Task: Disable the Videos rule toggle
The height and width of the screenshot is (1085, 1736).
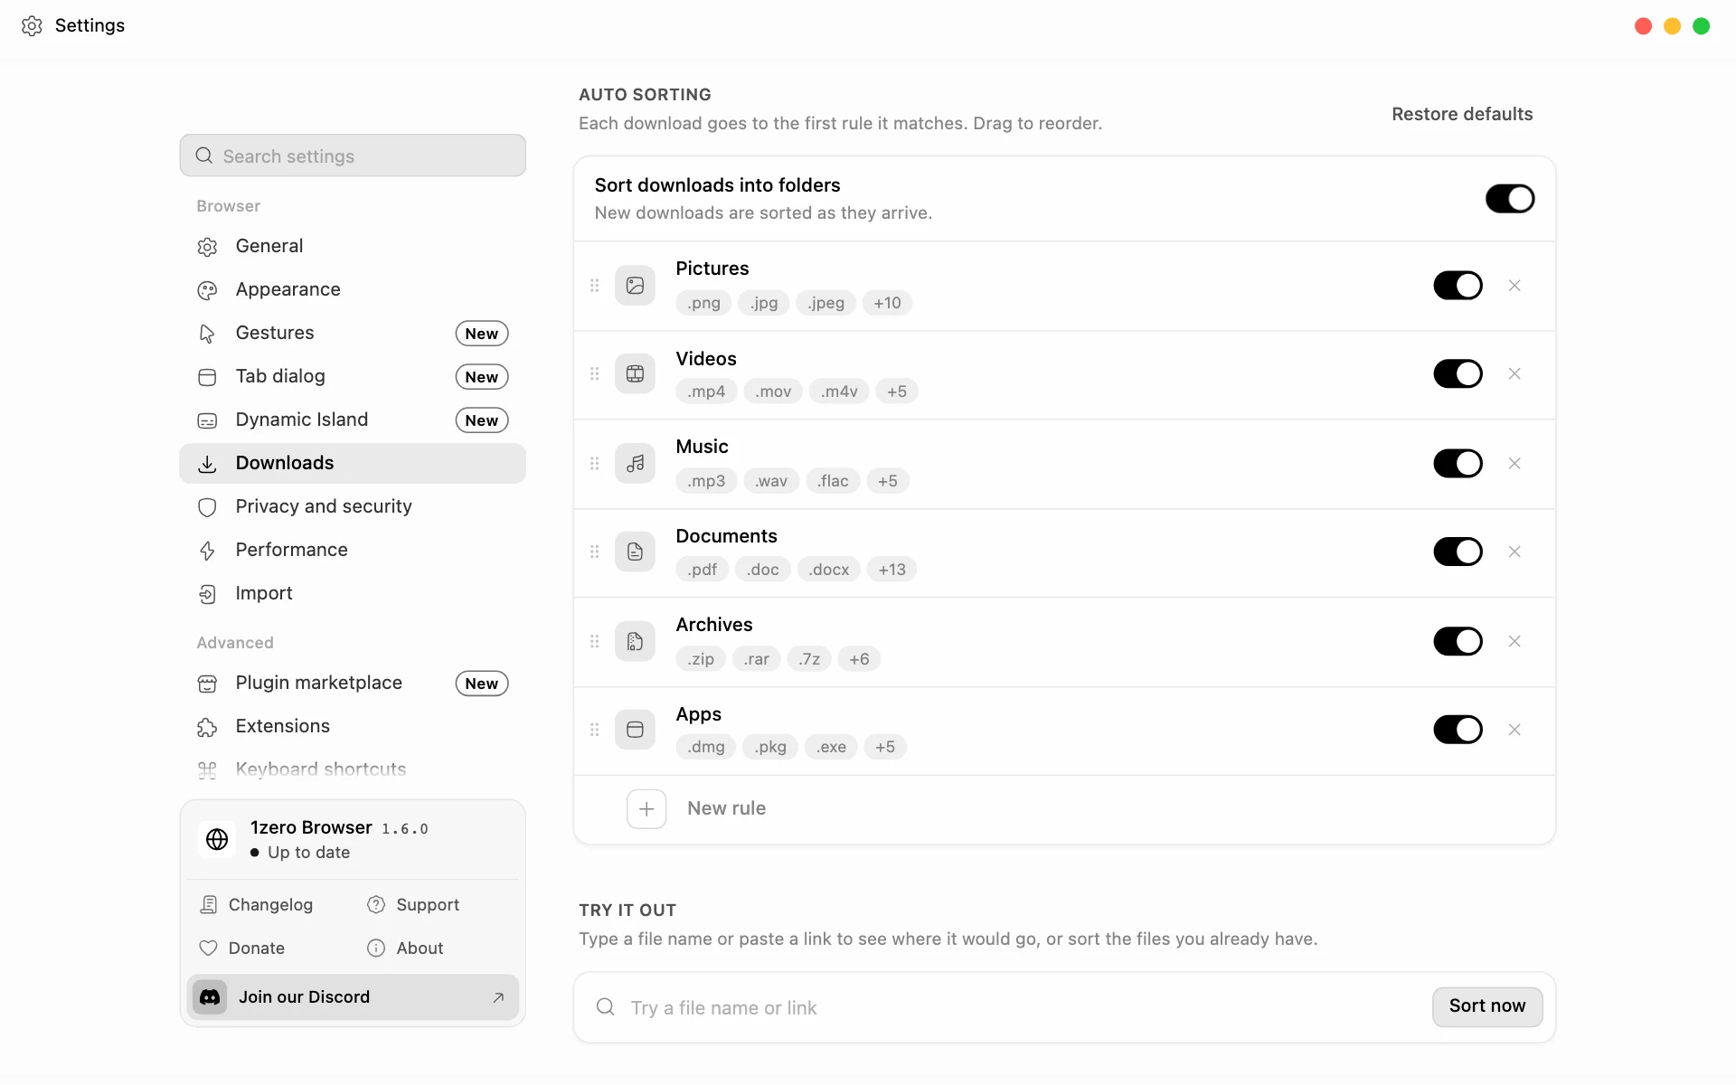Action: [1458, 374]
